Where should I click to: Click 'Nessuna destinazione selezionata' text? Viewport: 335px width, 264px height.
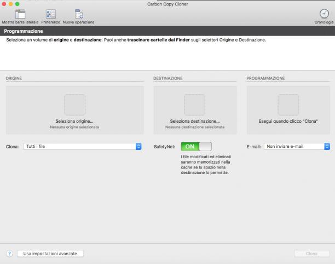pyautogui.click(x=195, y=127)
